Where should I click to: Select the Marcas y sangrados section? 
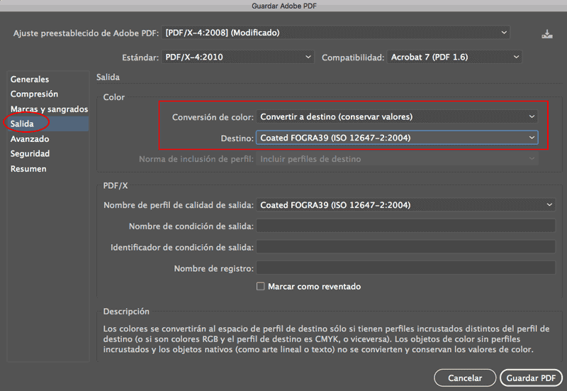(x=49, y=109)
